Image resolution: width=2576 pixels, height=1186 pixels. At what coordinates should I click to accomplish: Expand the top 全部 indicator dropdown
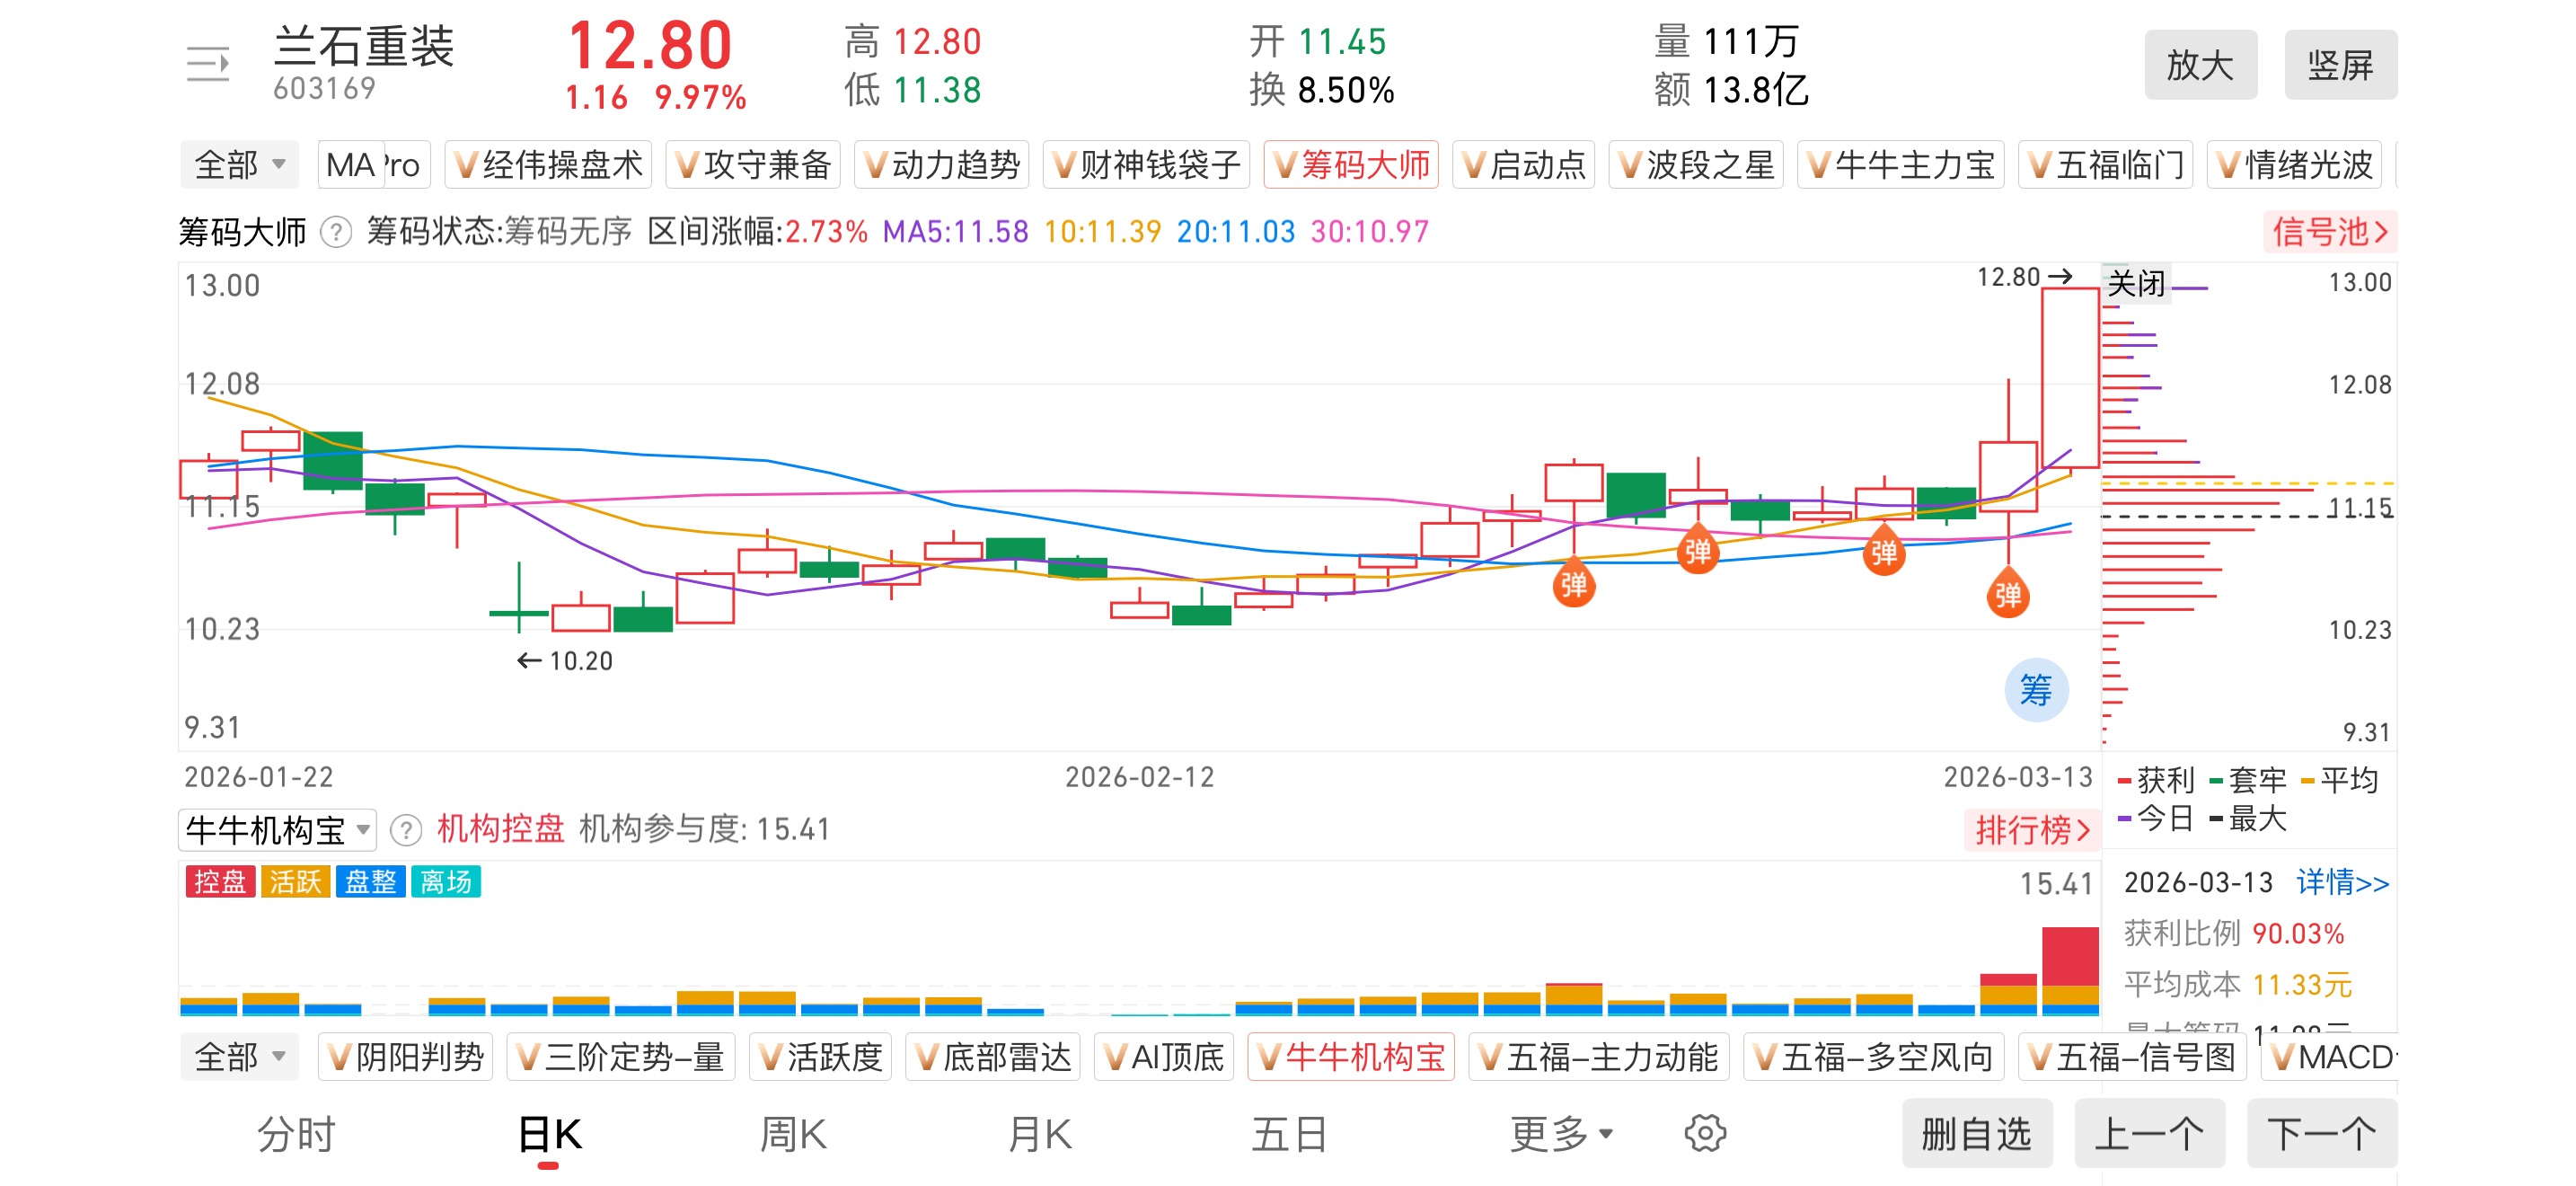(x=240, y=165)
